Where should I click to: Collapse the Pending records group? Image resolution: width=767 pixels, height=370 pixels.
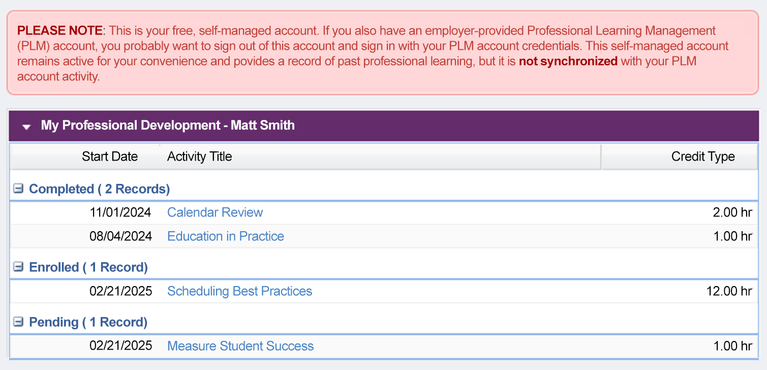point(18,322)
